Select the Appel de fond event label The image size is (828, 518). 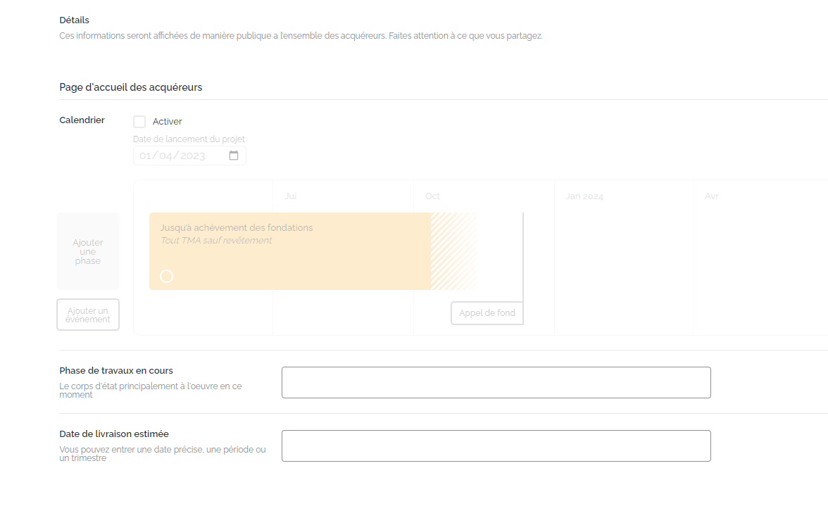click(x=487, y=313)
